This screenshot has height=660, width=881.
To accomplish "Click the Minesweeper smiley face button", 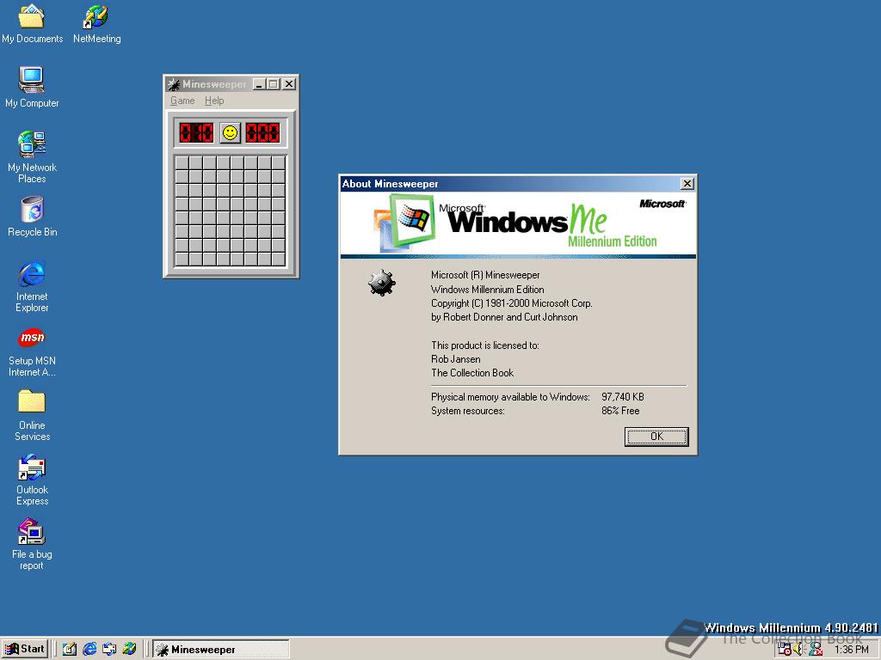I will point(231,133).
